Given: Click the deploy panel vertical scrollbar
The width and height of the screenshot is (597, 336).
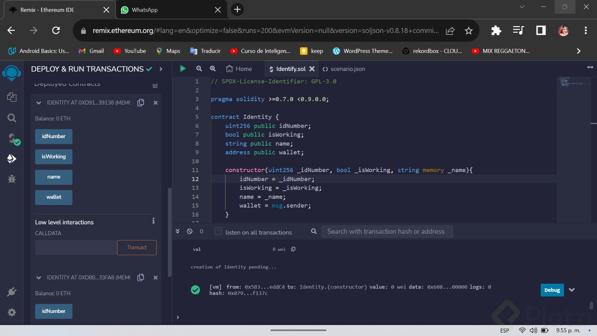Looking at the screenshot, I should 170,231.
